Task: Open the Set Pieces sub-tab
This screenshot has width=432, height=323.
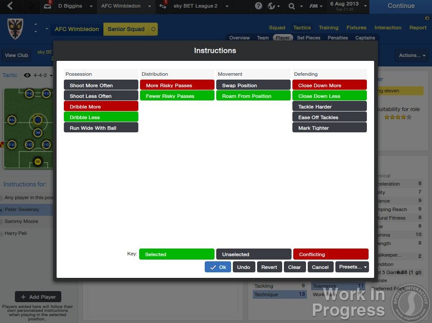Action: point(309,38)
